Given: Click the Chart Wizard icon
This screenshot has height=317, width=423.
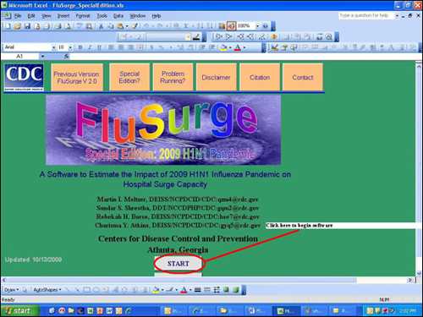Looking at the screenshot, I should 222,26.
